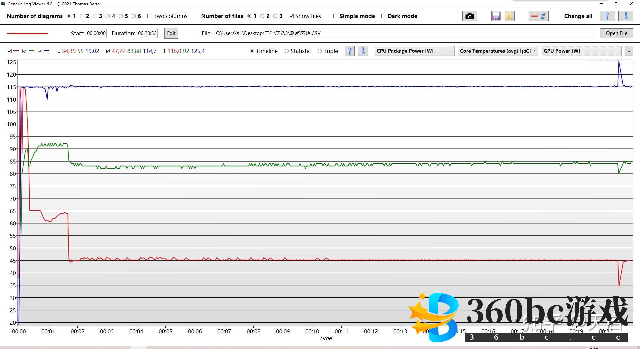Viewport: 640px width, 349px height.
Task: Click the red line refresh icon
Action: point(538,16)
